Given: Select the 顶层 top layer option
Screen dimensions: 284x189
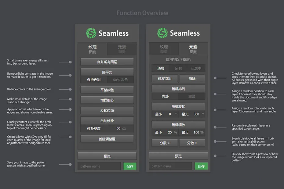Looking at the screenshot, I should [x=161, y=68].
